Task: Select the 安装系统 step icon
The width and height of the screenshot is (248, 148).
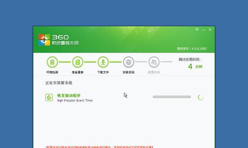Action: [128, 62]
